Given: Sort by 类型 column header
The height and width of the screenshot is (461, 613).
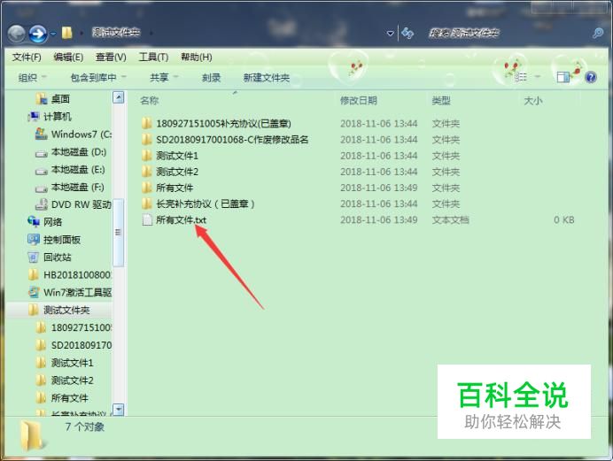Looking at the screenshot, I should pos(441,101).
